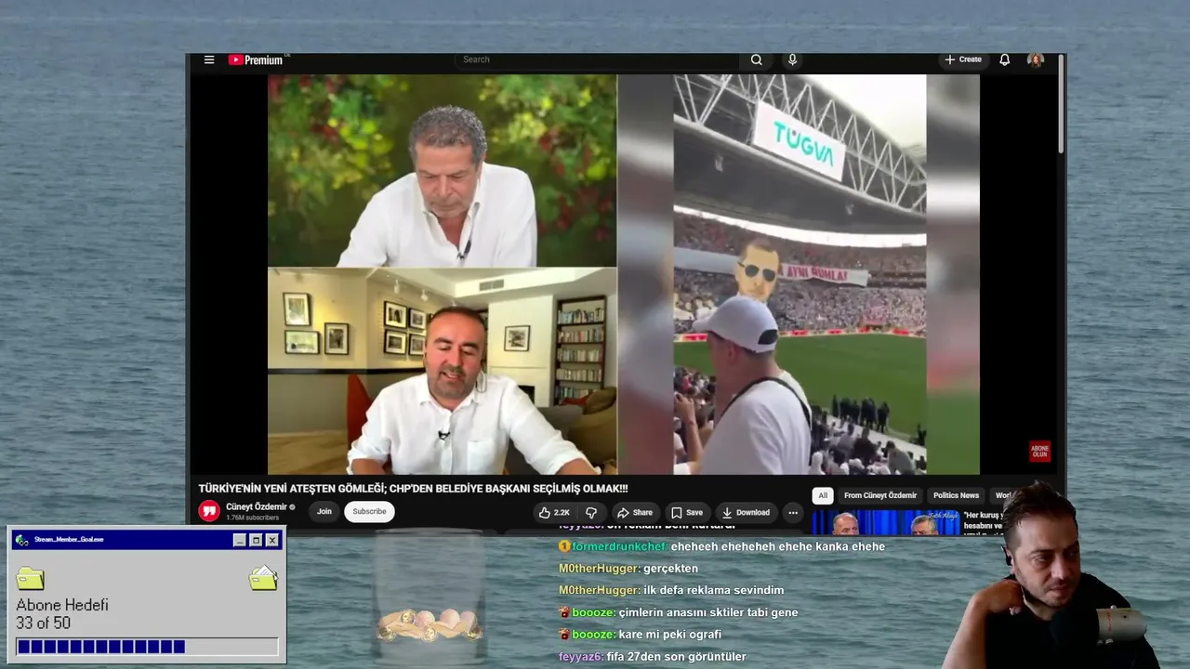The image size is (1190, 669).
Task: Click the magnifier search button
Action: [x=757, y=59]
